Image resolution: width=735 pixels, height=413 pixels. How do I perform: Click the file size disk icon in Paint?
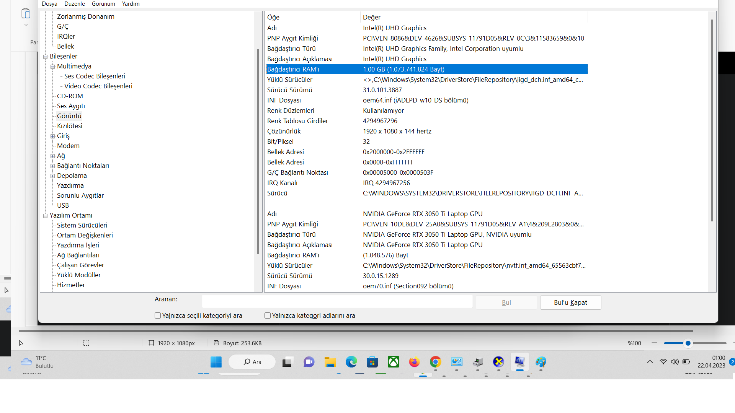pyautogui.click(x=216, y=343)
